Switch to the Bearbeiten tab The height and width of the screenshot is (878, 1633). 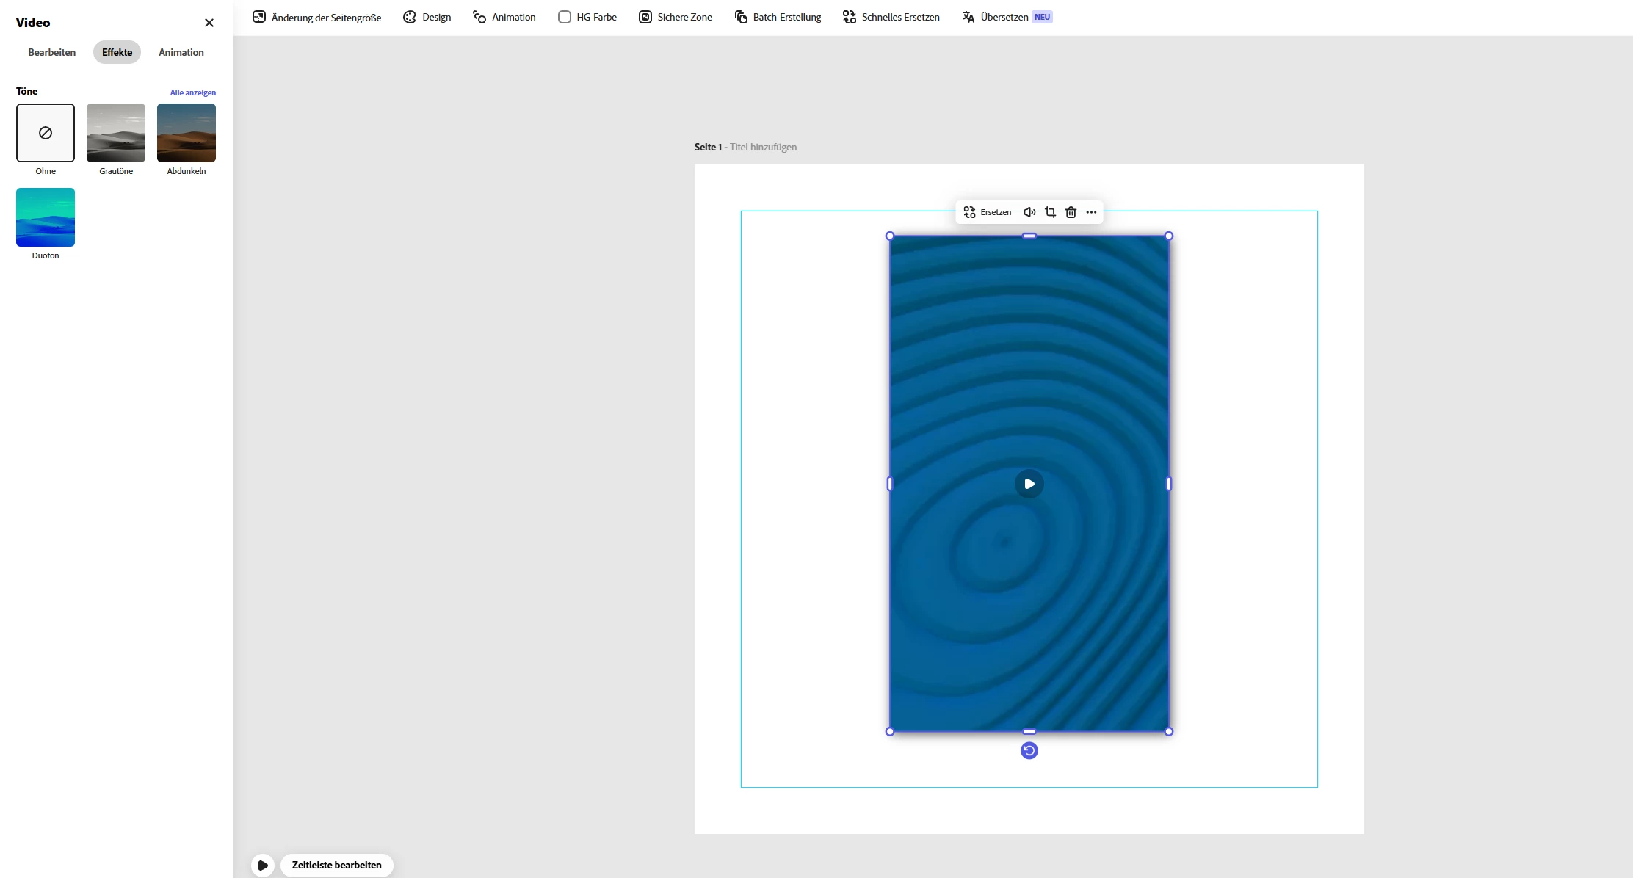pyautogui.click(x=51, y=52)
